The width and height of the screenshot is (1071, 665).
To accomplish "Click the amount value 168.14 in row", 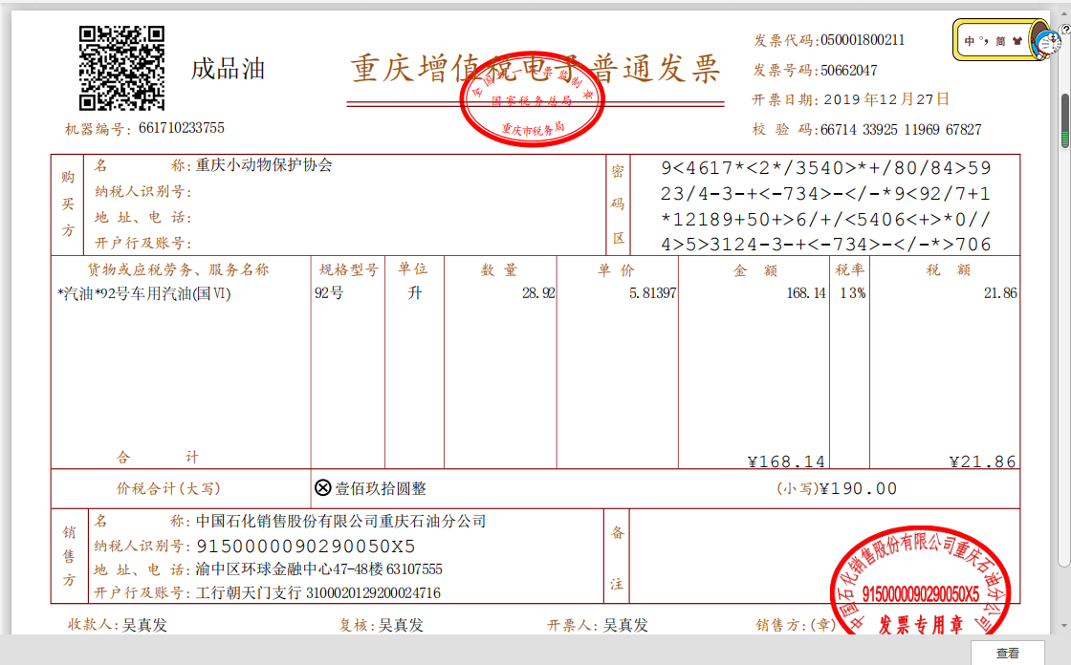I will pos(806,293).
